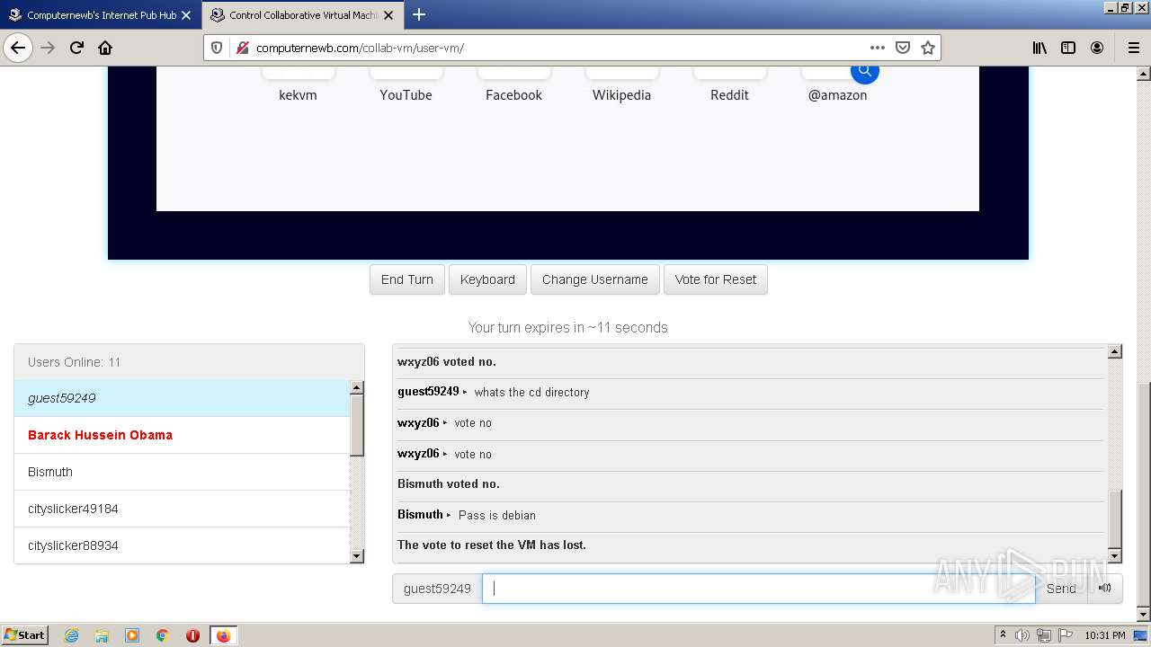Open the Firefox account icon
Viewport: 1151px width, 647px height.
click(x=1097, y=48)
